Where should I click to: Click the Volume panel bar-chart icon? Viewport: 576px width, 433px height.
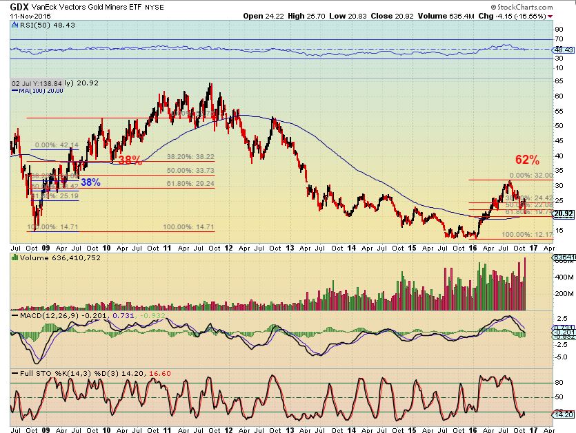point(14,257)
